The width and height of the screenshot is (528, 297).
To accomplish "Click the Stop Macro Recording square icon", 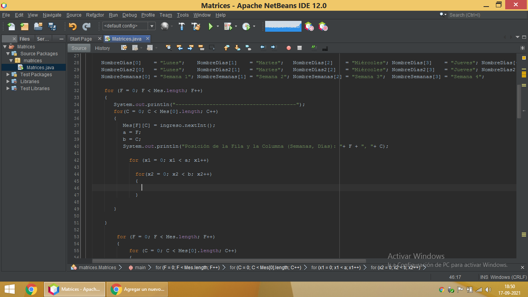I will (x=299, y=48).
